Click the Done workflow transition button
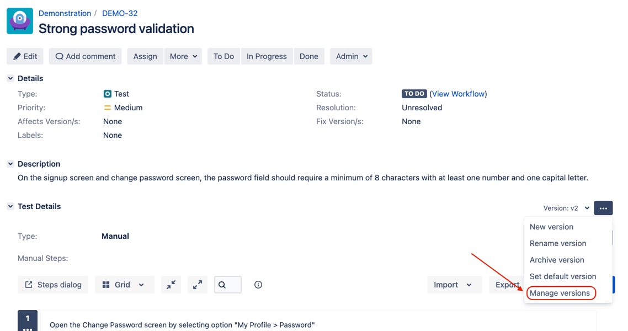The height and width of the screenshot is (331, 628). click(x=309, y=56)
